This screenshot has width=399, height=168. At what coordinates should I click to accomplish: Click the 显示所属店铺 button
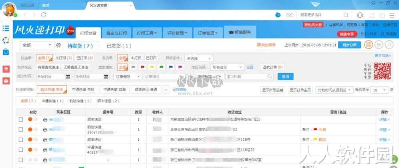click(x=273, y=90)
